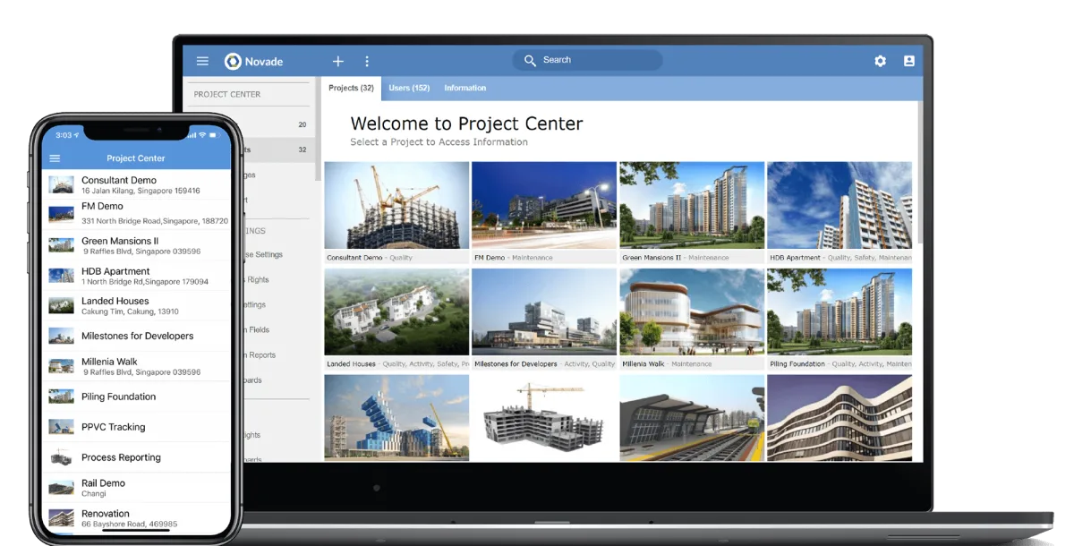Screen dimensions: 1074x546
Task: Open the user account icon
Action: [909, 61]
